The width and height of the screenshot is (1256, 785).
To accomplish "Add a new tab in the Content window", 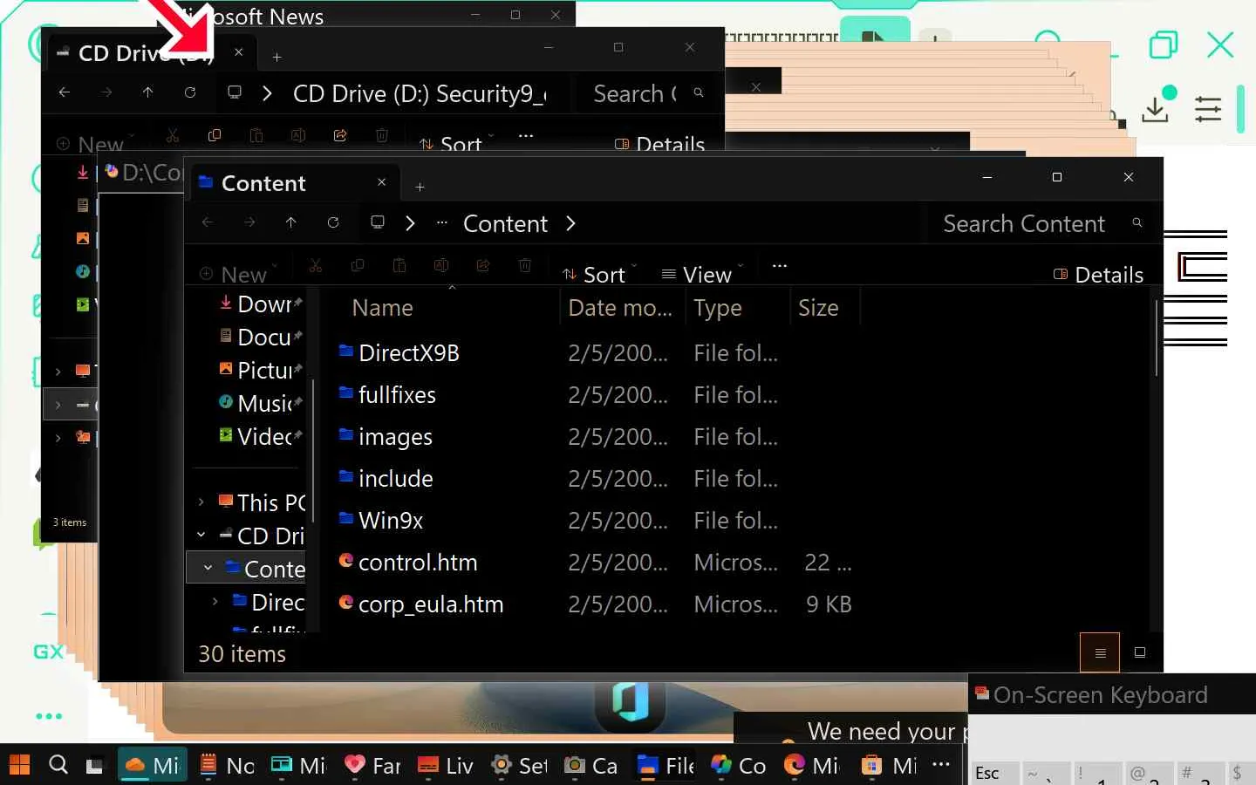I will pos(420,187).
